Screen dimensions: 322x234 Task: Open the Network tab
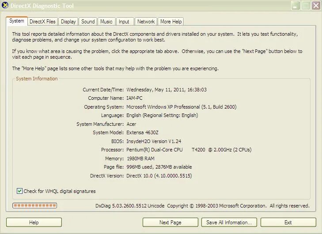tap(146, 22)
